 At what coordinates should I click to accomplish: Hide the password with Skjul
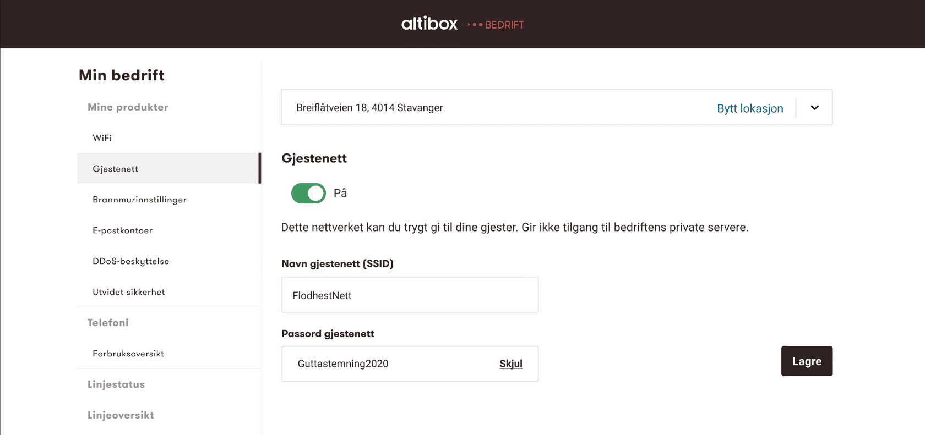[510, 364]
